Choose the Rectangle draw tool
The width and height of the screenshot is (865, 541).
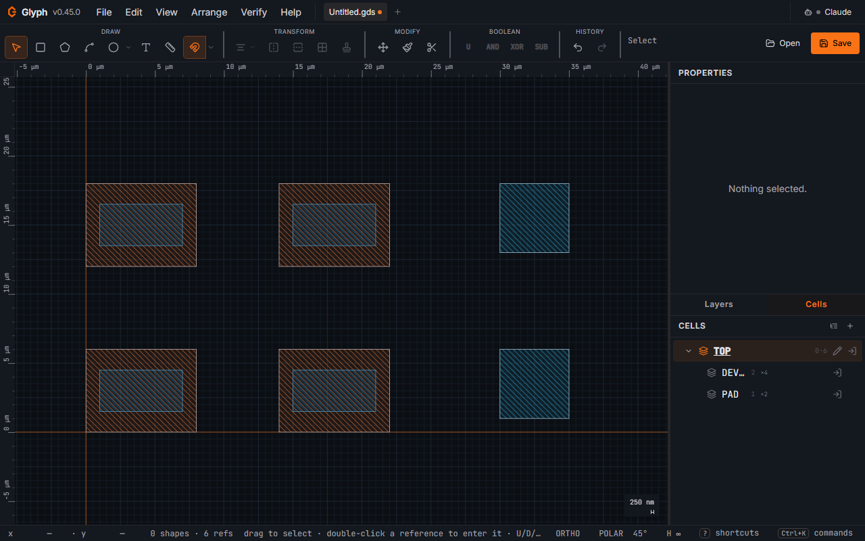point(41,47)
